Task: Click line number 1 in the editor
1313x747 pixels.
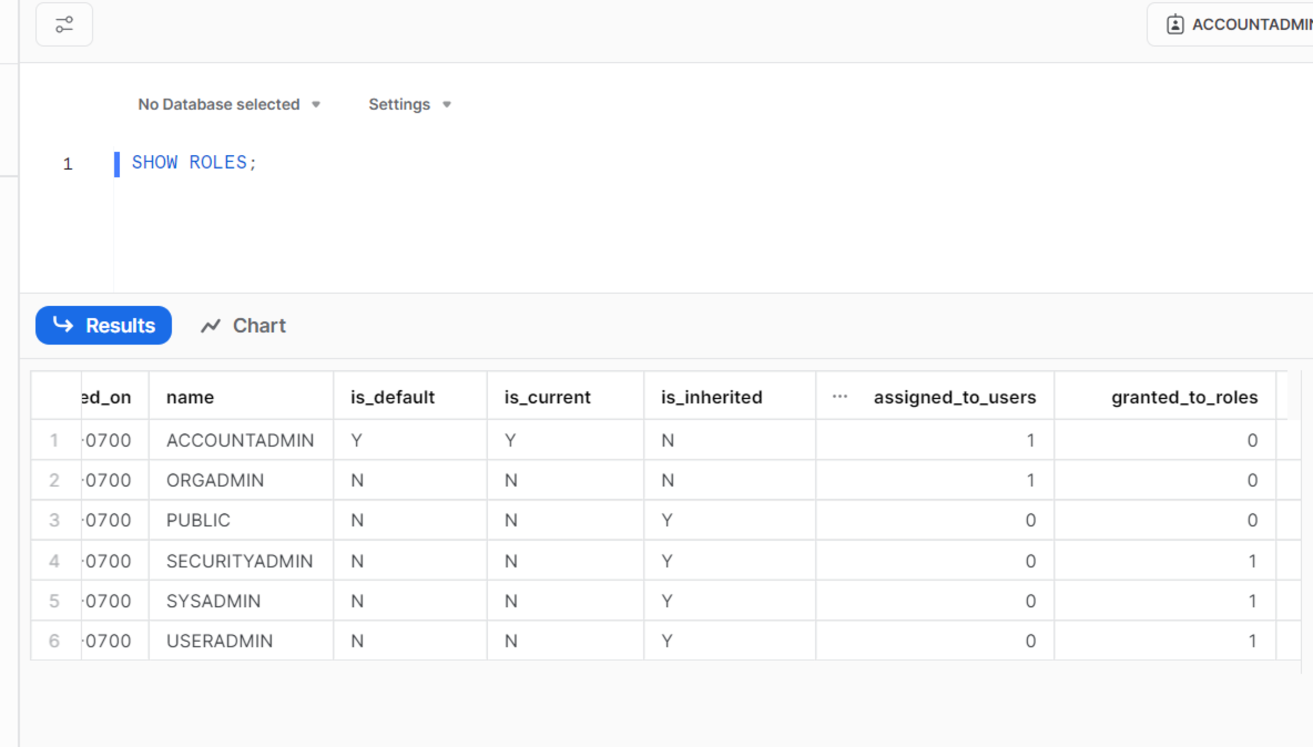Action: pos(67,163)
